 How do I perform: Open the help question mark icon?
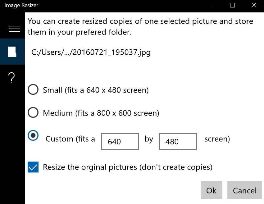(12, 78)
